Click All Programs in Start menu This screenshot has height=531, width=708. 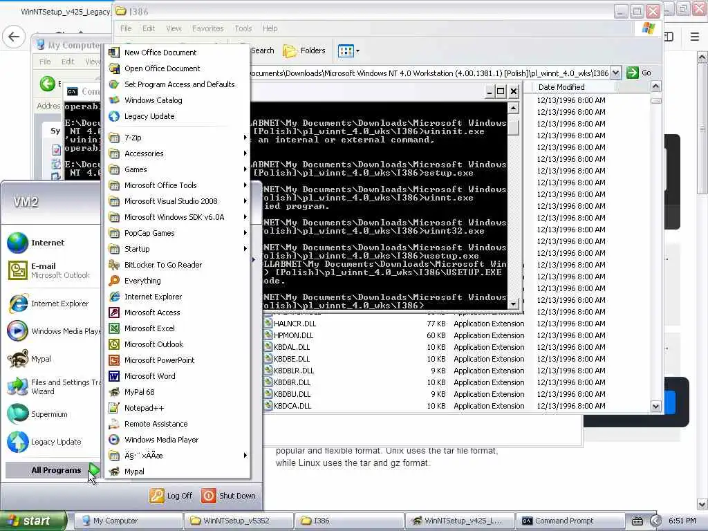tap(53, 470)
